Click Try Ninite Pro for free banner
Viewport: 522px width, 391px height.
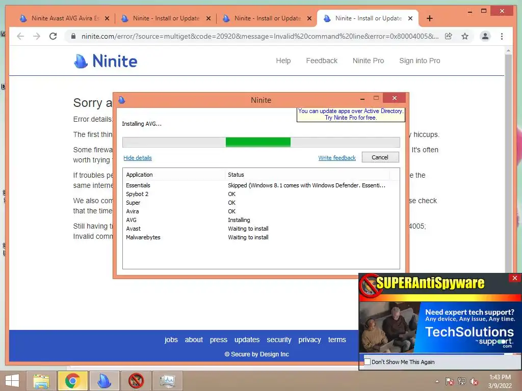351,115
